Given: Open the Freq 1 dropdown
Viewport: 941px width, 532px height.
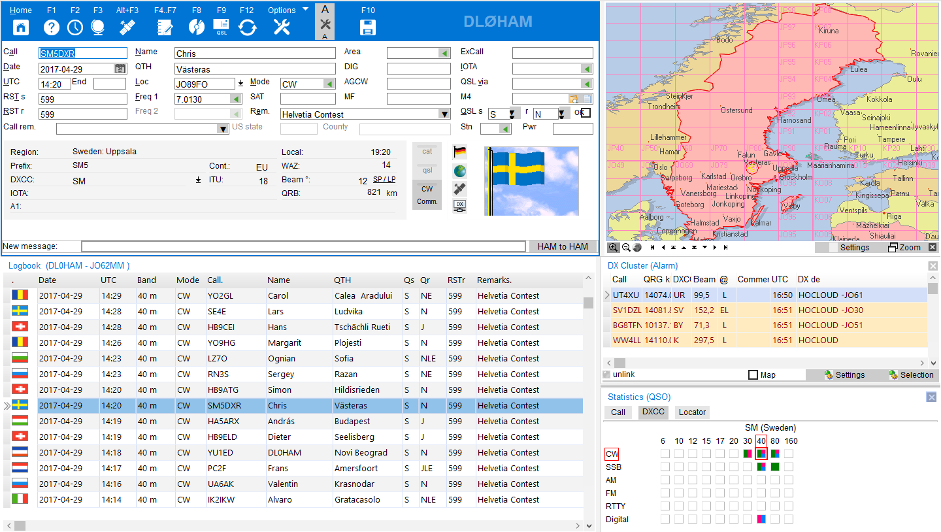Looking at the screenshot, I should click(x=236, y=99).
